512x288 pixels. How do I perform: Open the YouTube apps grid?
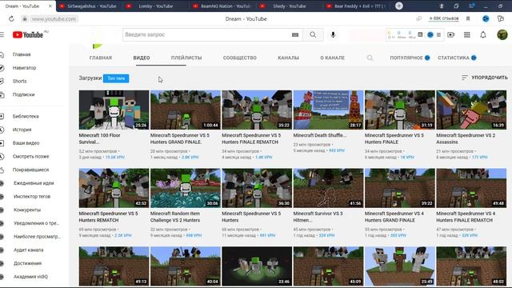point(467,34)
